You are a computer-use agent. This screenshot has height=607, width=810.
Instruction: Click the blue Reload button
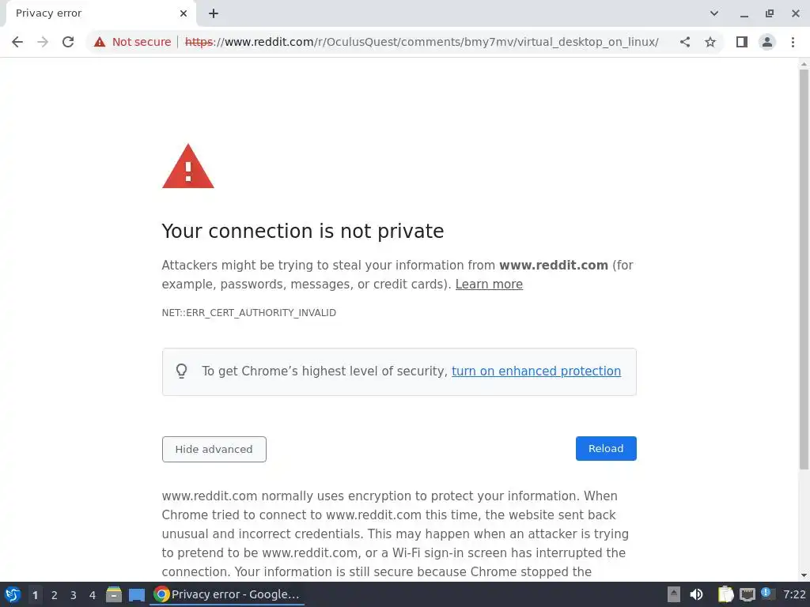[x=606, y=448]
